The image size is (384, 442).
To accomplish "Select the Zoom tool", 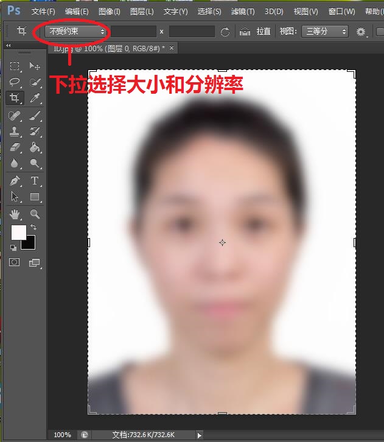I will 35,214.
